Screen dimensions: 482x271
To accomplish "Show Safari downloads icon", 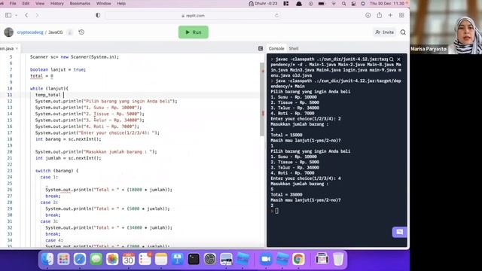I will tap(368, 15).
